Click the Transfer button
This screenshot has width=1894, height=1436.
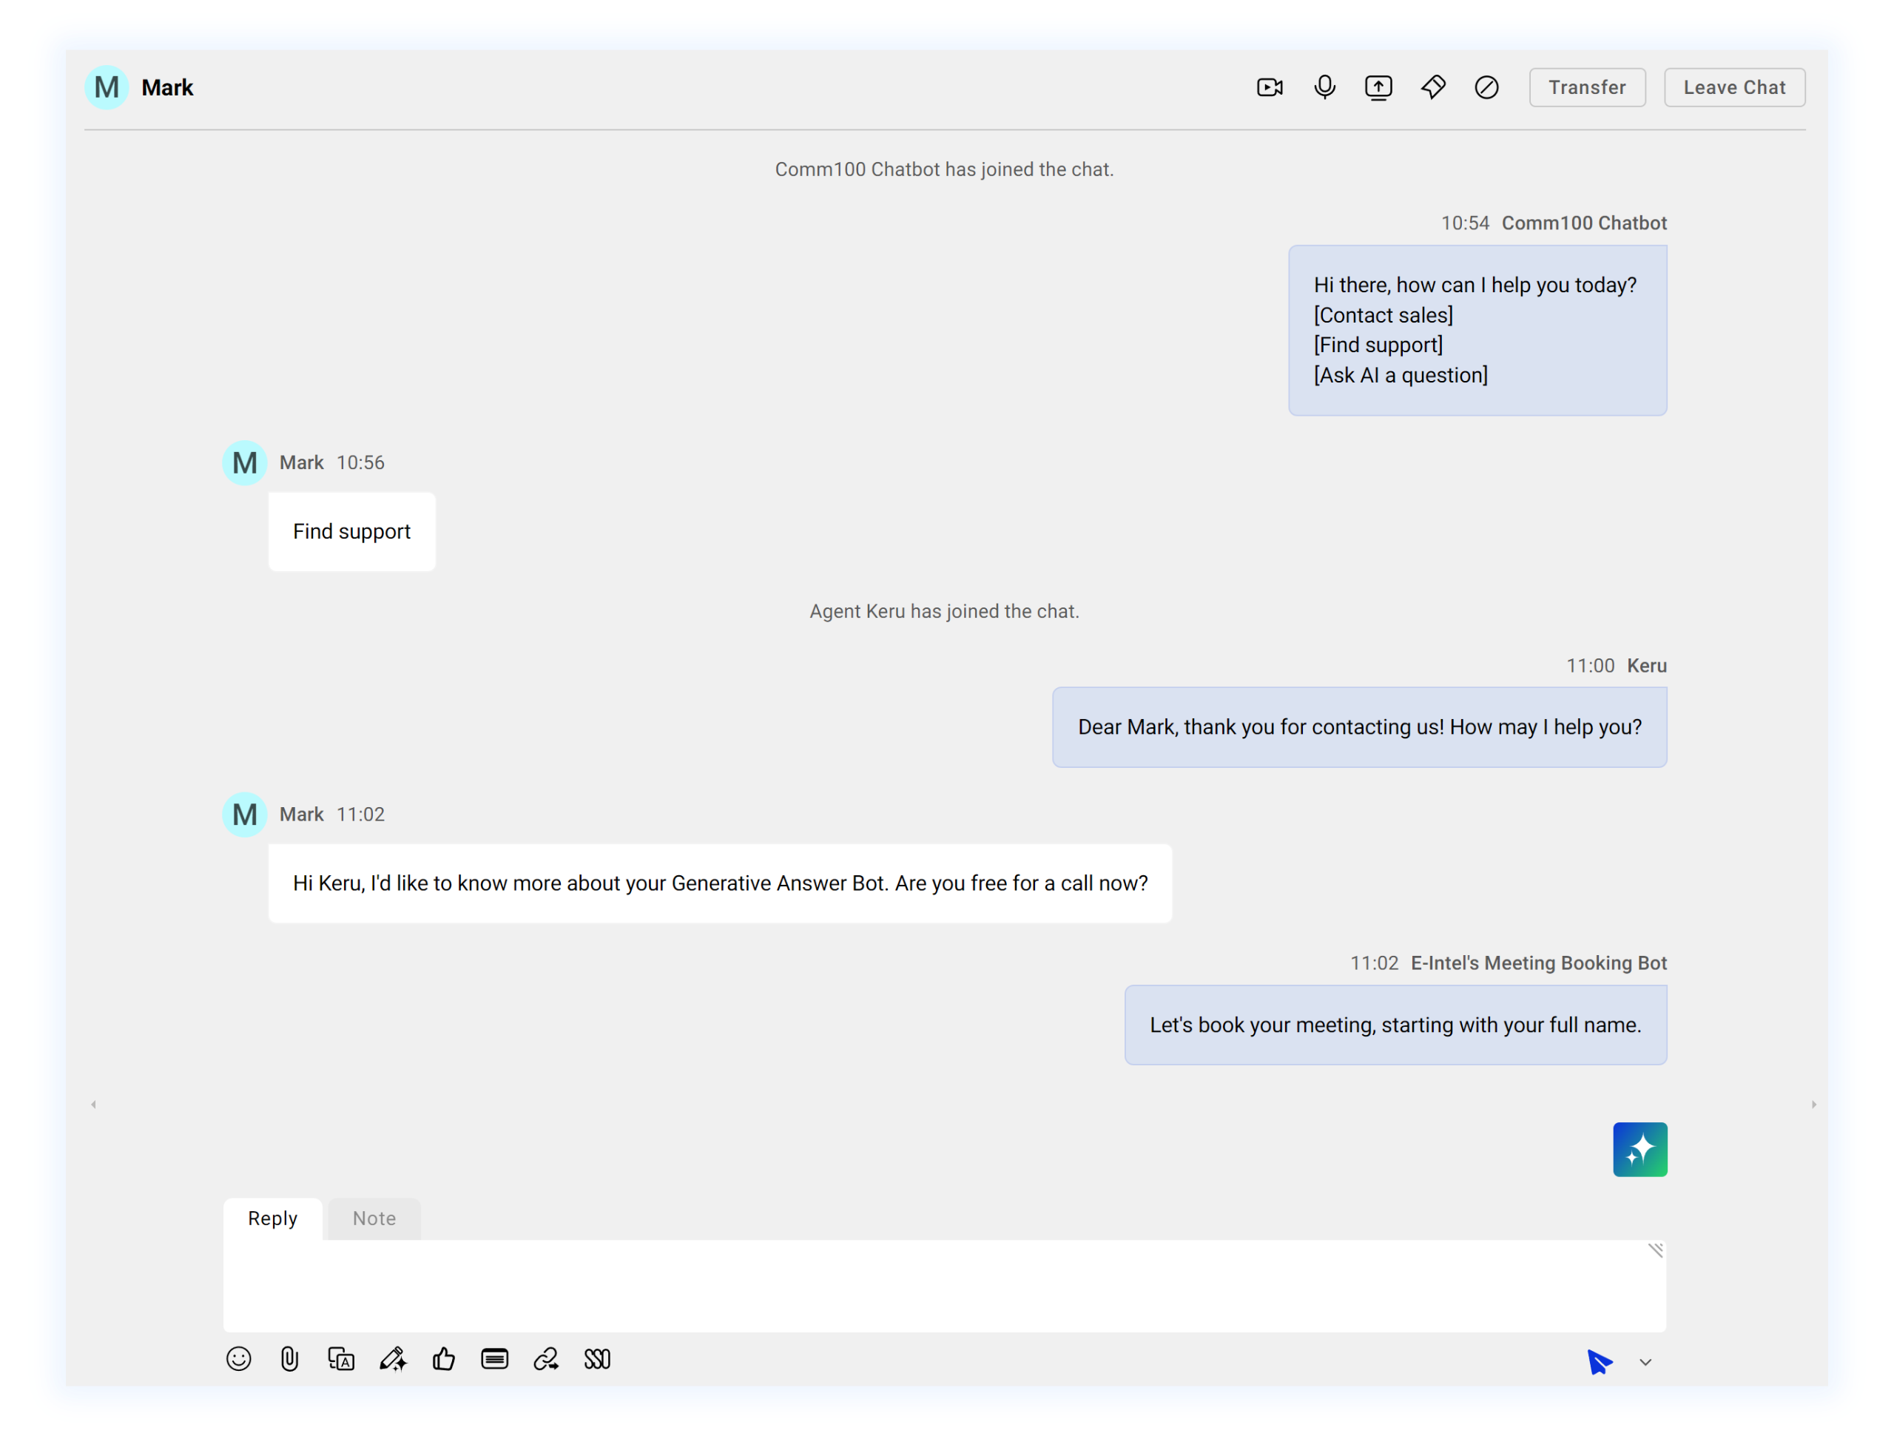(1588, 86)
